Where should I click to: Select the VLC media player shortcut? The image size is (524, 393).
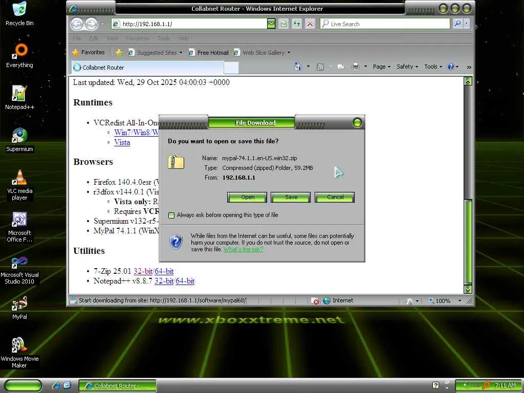(19, 185)
